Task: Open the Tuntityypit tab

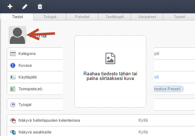Action: point(115,17)
